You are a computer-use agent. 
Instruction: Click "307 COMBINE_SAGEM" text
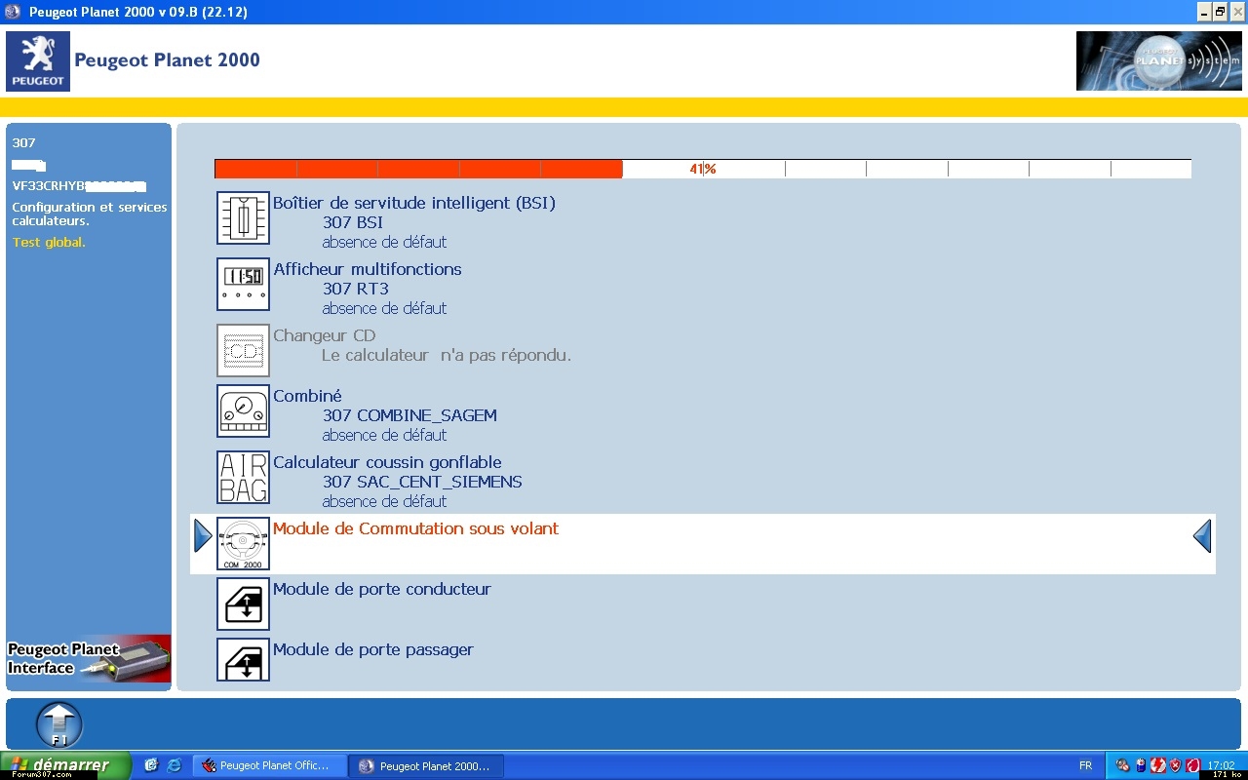click(409, 415)
